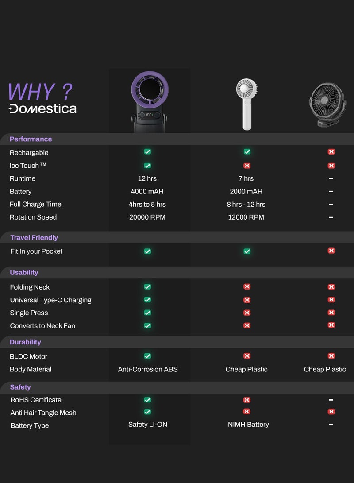Click the Usability section header
The height and width of the screenshot is (483, 354).
(x=24, y=273)
